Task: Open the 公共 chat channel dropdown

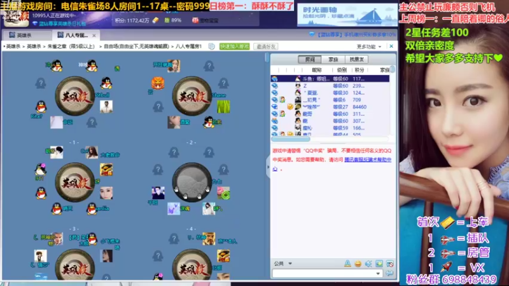Action: click(283, 264)
